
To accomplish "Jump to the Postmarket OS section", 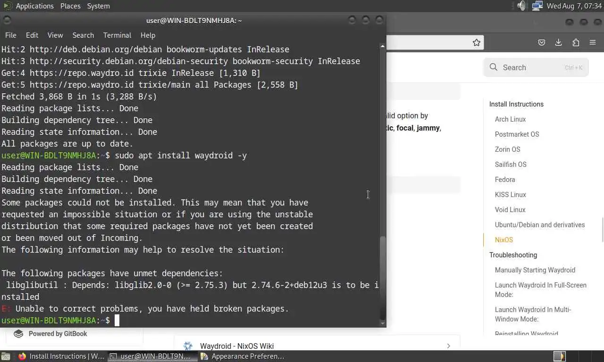I will point(517,134).
